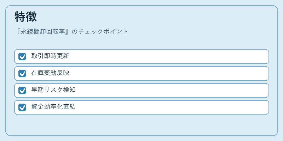Uncheck the 取引即時更新 checkbox
This screenshot has width=283, height=141.
click(22, 56)
